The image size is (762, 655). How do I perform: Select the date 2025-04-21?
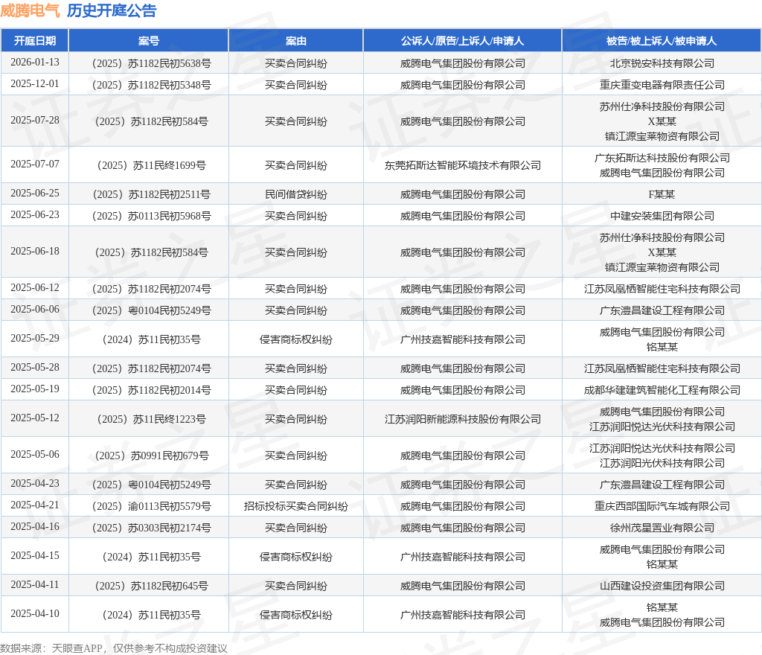click(x=35, y=505)
